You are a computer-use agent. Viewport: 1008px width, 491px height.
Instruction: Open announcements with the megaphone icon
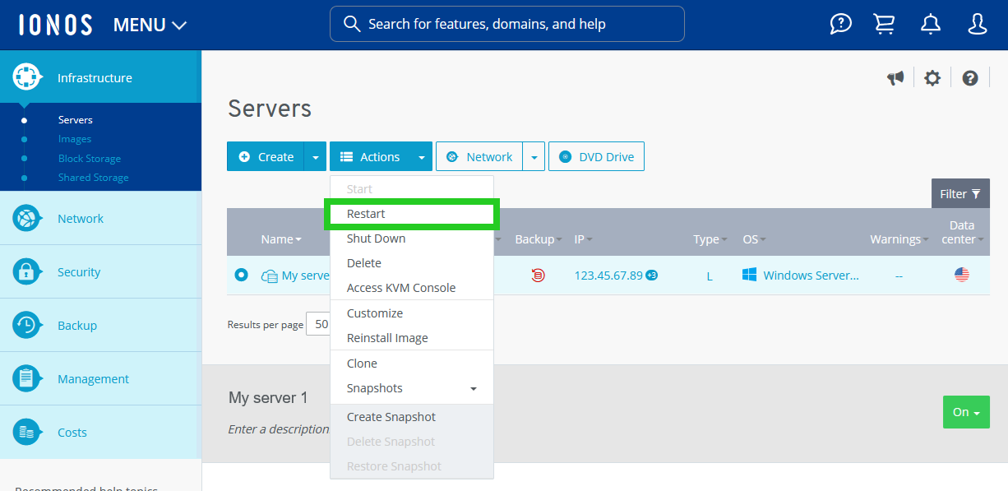895,77
